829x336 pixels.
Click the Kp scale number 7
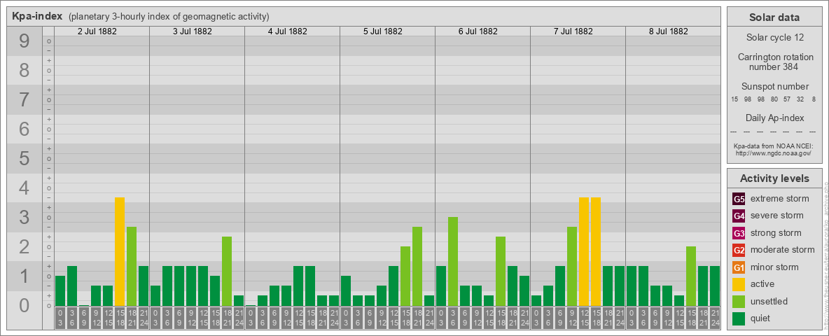[25, 99]
